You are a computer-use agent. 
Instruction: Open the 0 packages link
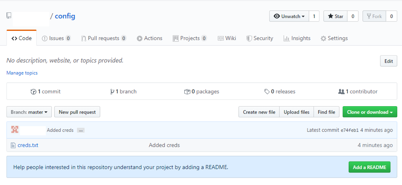click(202, 92)
